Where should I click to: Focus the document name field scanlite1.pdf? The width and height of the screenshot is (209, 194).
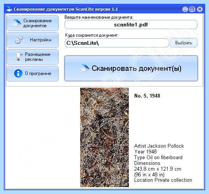131,24
